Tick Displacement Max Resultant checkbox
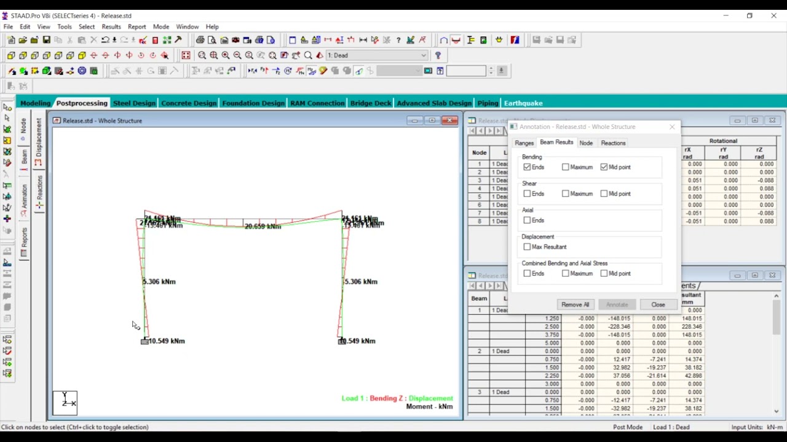This screenshot has width=787, height=442. pos(527,247)
